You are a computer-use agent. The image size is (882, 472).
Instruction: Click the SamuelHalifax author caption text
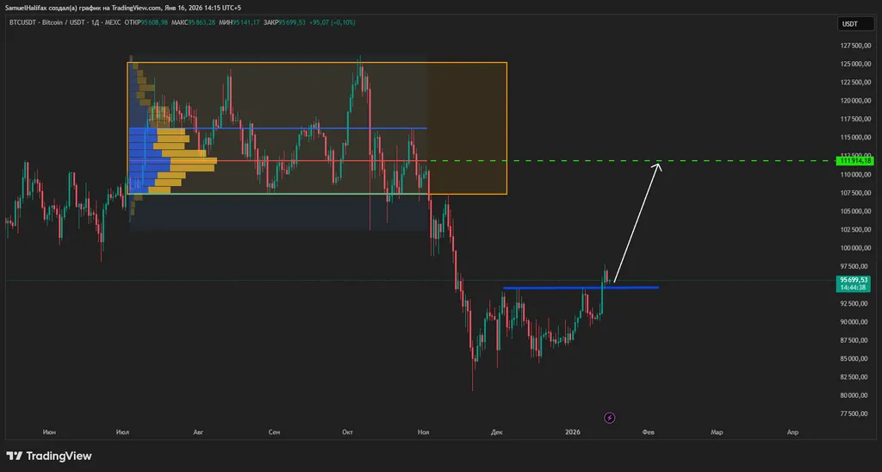pos(121,7)
